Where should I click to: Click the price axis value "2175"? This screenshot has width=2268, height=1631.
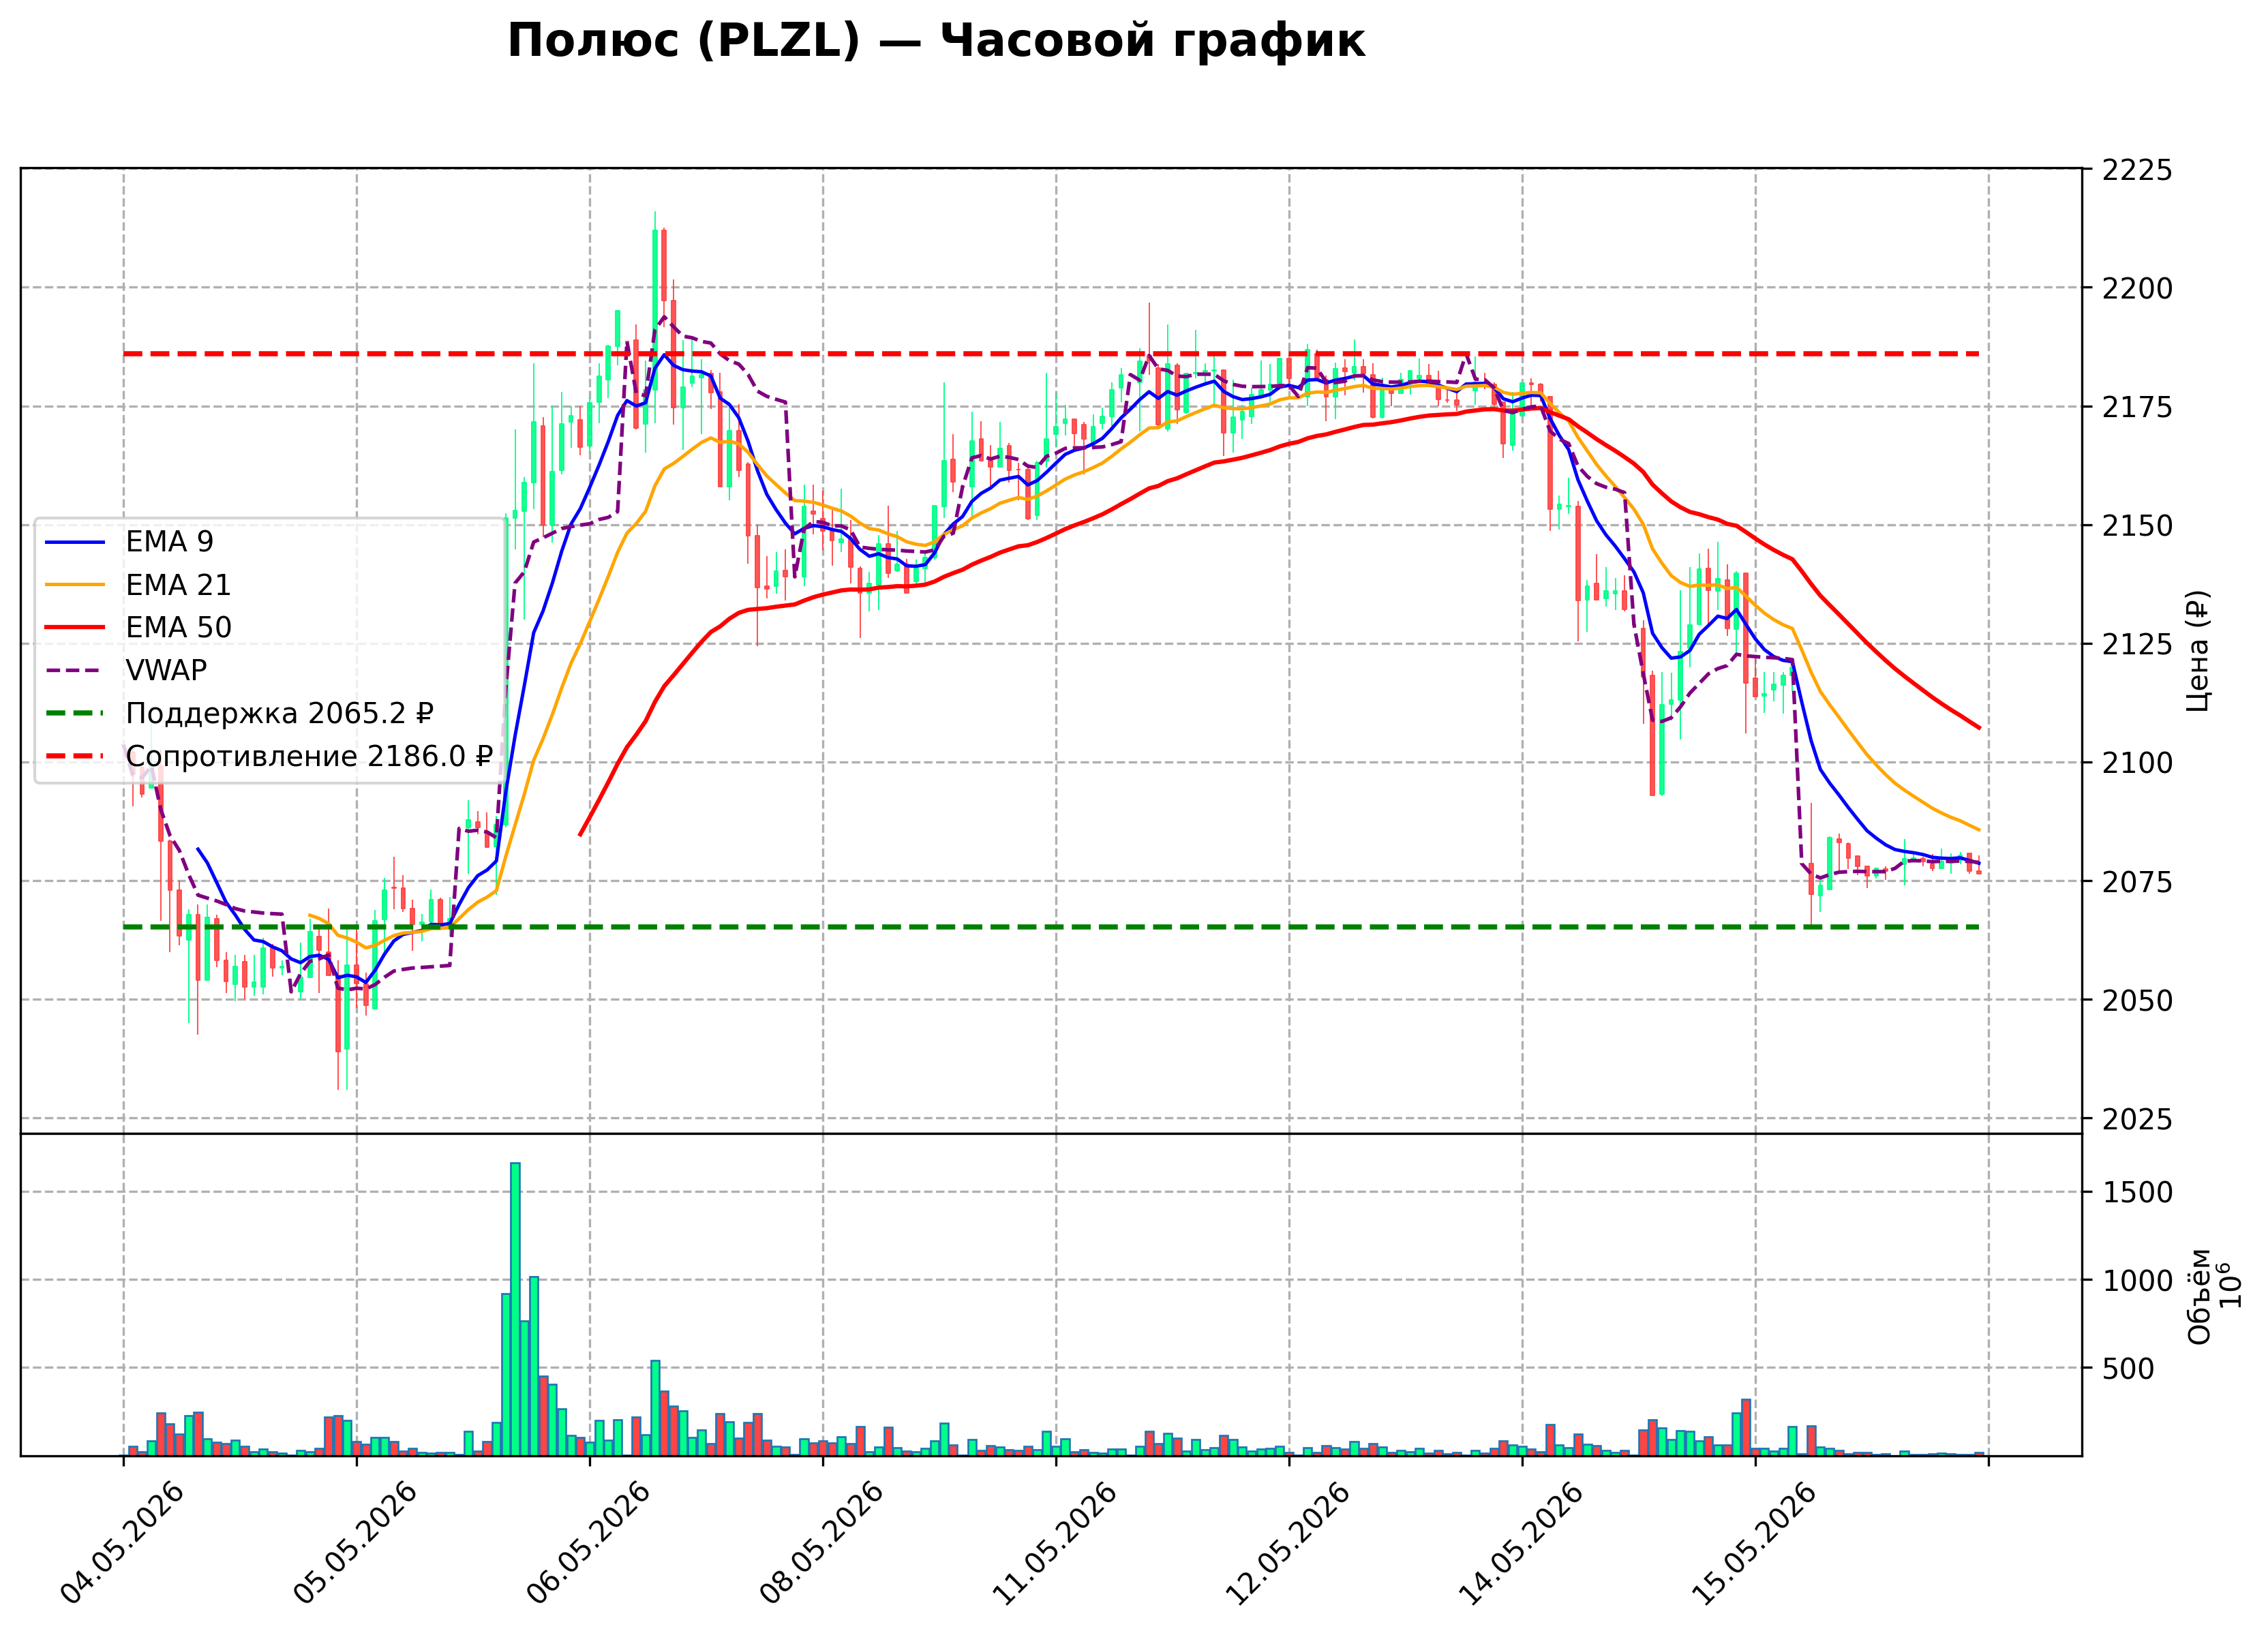coord(2137,407)
